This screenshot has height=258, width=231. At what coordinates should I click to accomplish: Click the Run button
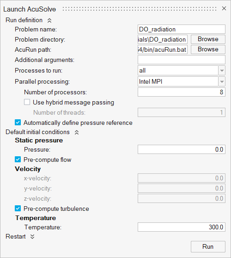click(x=208, y=246)
